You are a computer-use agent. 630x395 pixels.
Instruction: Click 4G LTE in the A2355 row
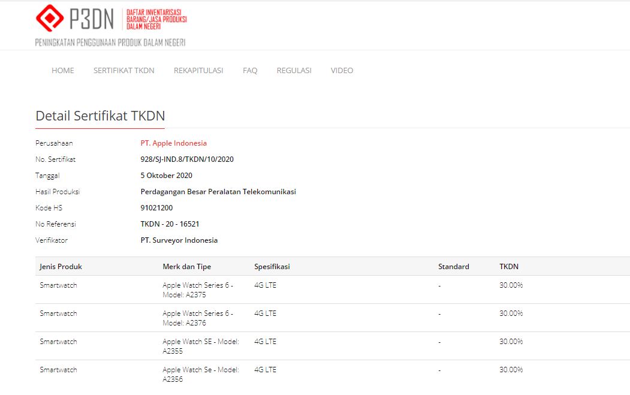[265, 342]
